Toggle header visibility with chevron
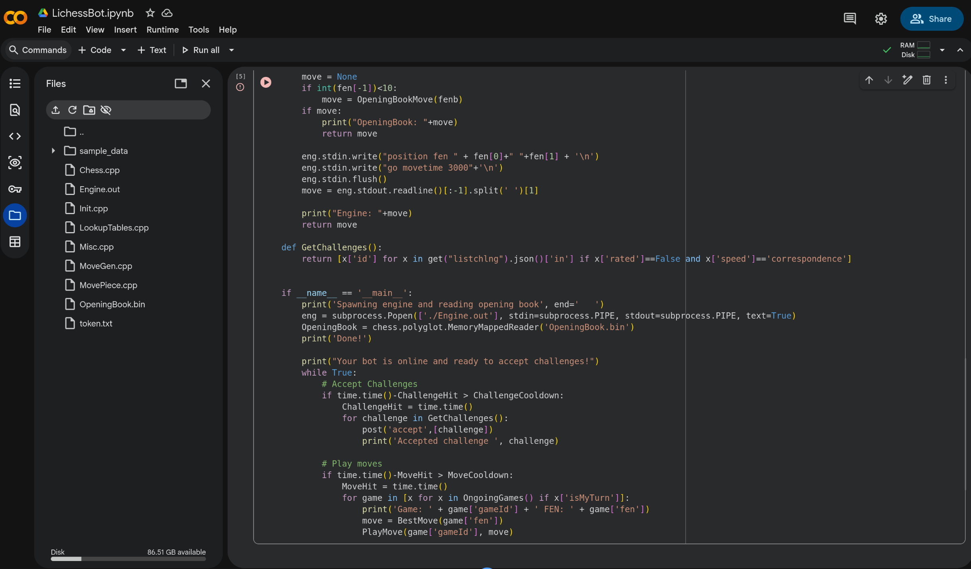 (960, 50)
